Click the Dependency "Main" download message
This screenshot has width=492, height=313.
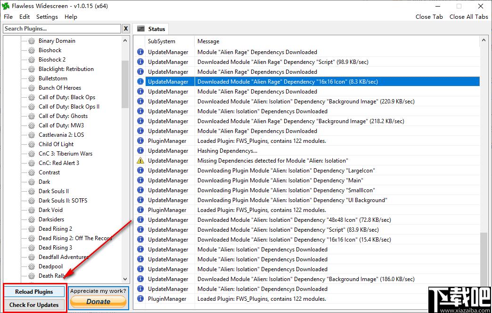(280, 180)
